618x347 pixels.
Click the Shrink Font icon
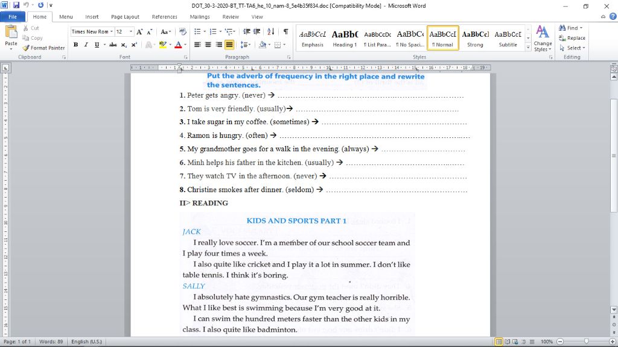pyautogui.click(x=150, y=31)
